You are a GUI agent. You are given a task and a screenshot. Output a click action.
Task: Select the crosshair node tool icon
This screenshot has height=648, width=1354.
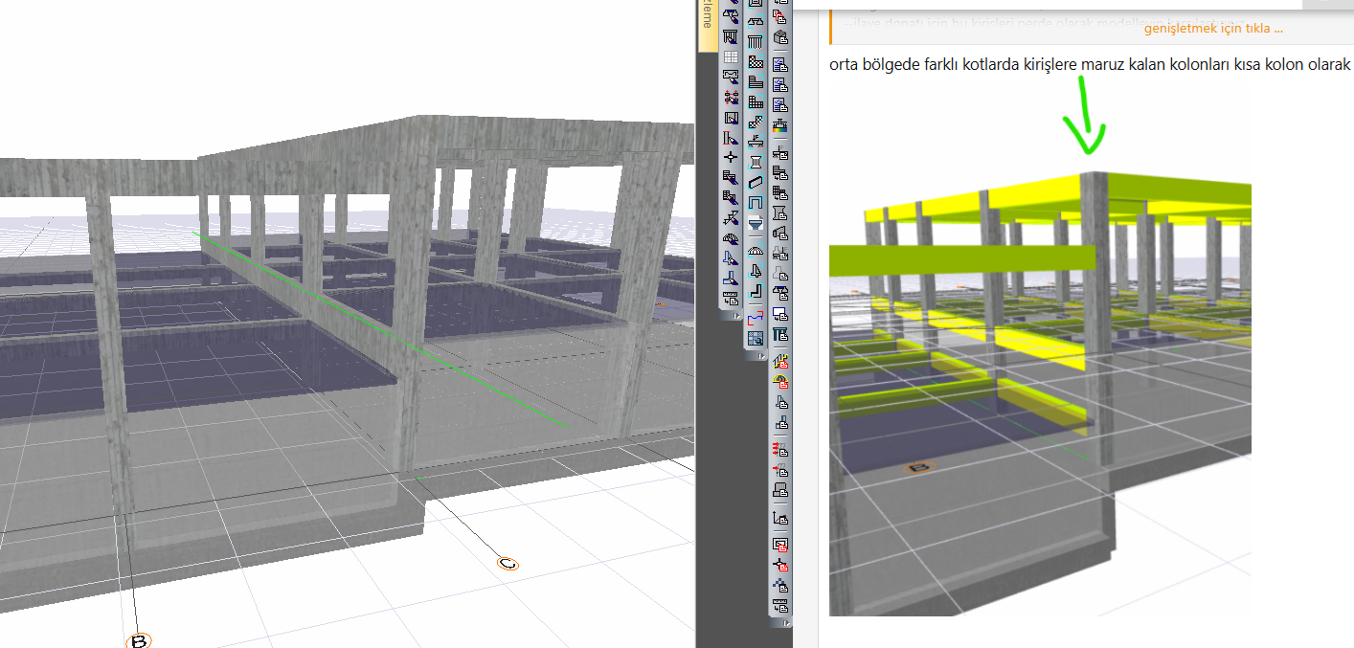731,156
